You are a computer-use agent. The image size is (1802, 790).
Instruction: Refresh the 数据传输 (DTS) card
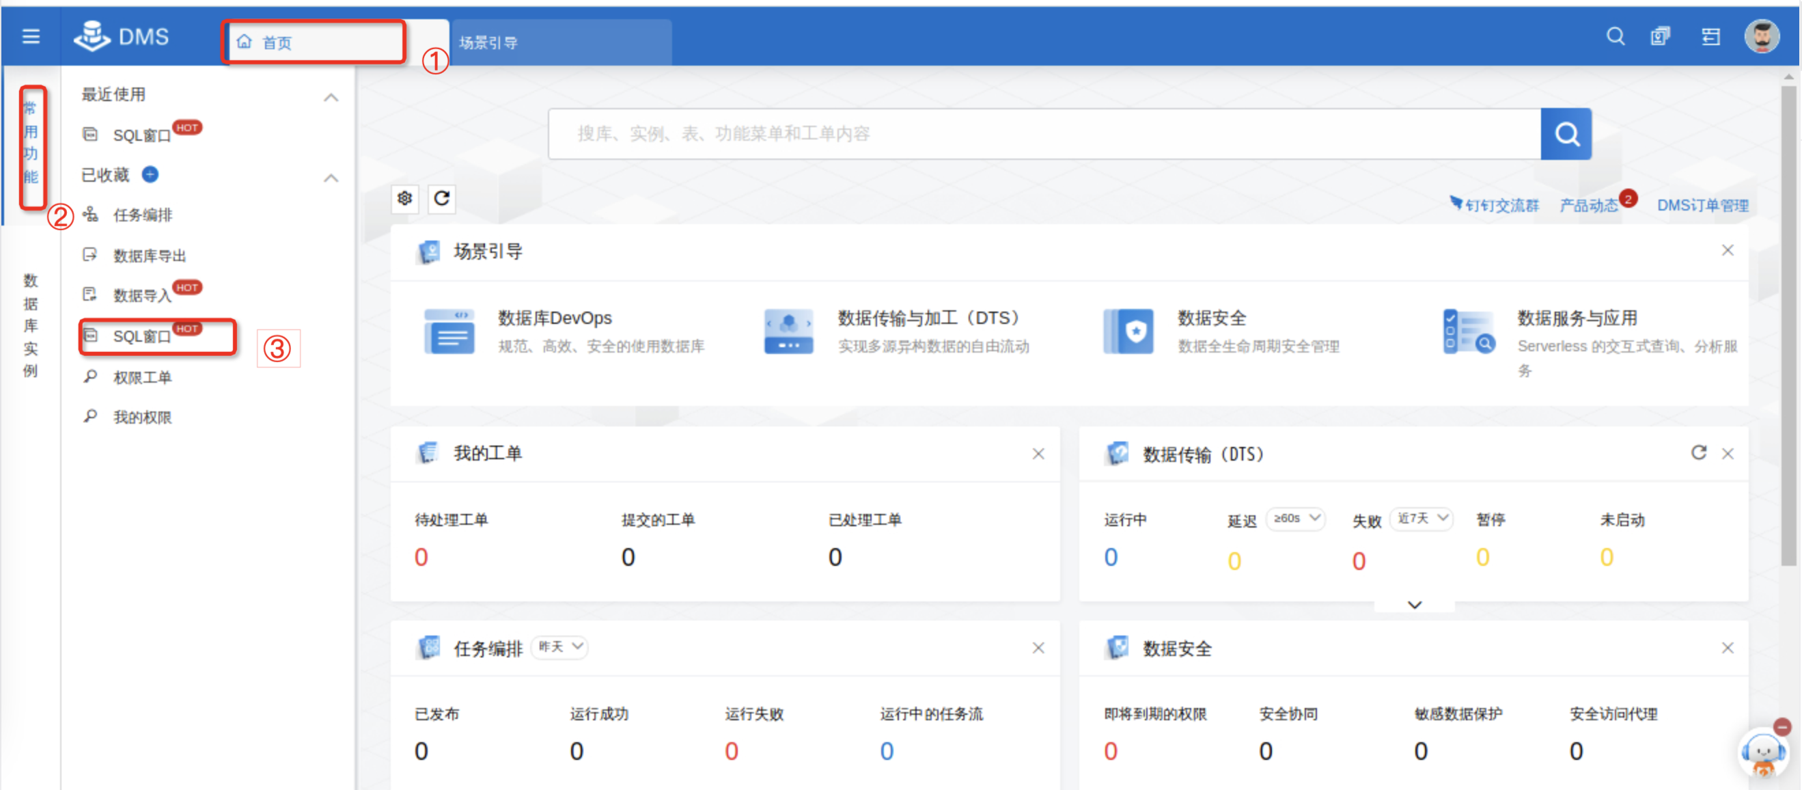[x=1697, y=452]
